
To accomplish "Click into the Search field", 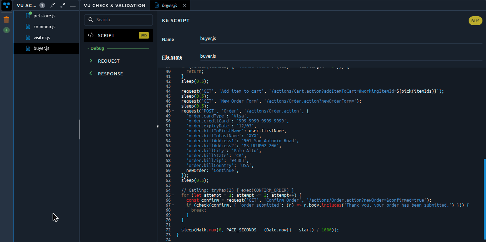I will click(118, 20).
